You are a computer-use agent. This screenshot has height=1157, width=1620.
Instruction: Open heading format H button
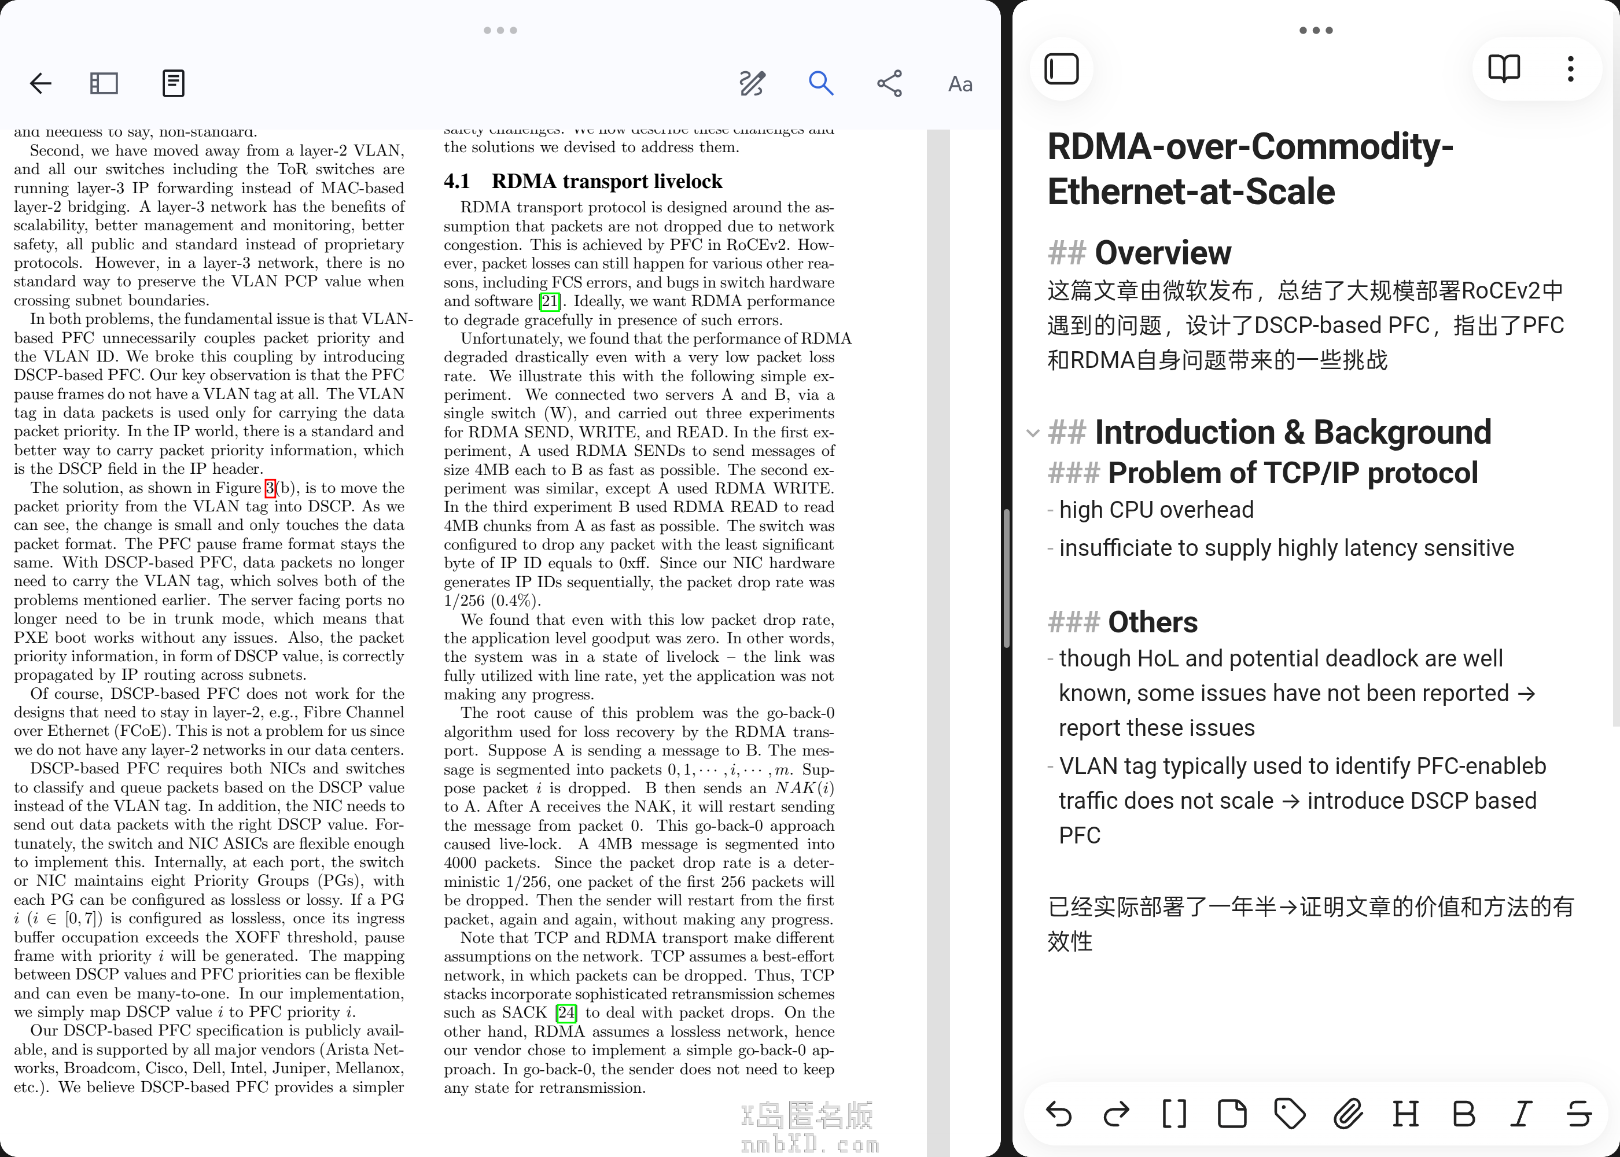pos(1405,1114)
